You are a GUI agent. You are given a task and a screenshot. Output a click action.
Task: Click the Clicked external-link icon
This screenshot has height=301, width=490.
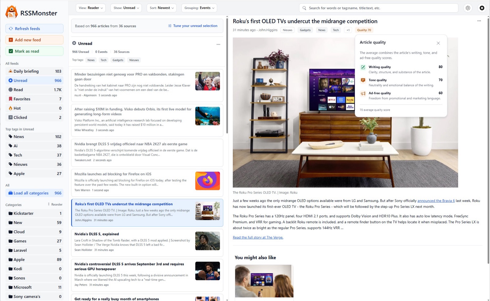pos(10,117)
